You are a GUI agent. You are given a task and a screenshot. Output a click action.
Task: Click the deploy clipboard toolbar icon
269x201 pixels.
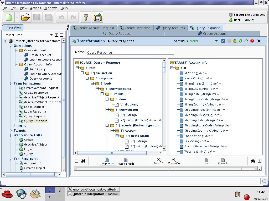pyautogui.click(x=98, y=18)
